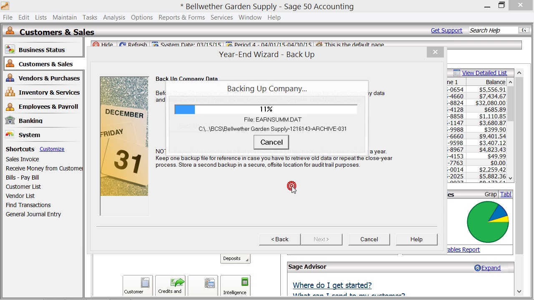Open the Edit menu
The image size is (534, 300).
[x=24, y=17]
